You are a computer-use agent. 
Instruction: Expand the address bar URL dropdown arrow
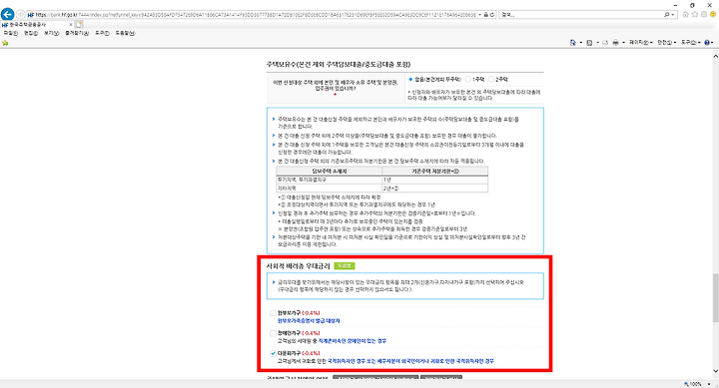click(x=479, y=15)
